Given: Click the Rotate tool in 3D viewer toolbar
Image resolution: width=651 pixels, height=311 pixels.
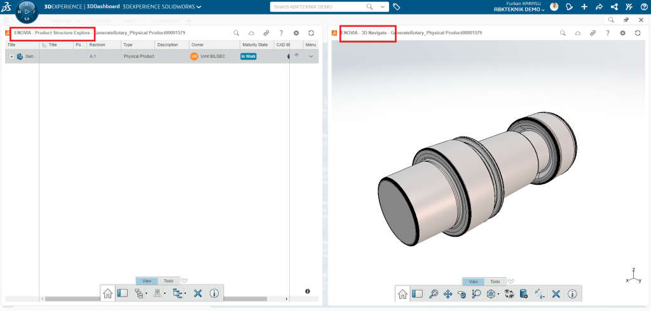Looking at the screenshot, I should [x=462, y=294].
